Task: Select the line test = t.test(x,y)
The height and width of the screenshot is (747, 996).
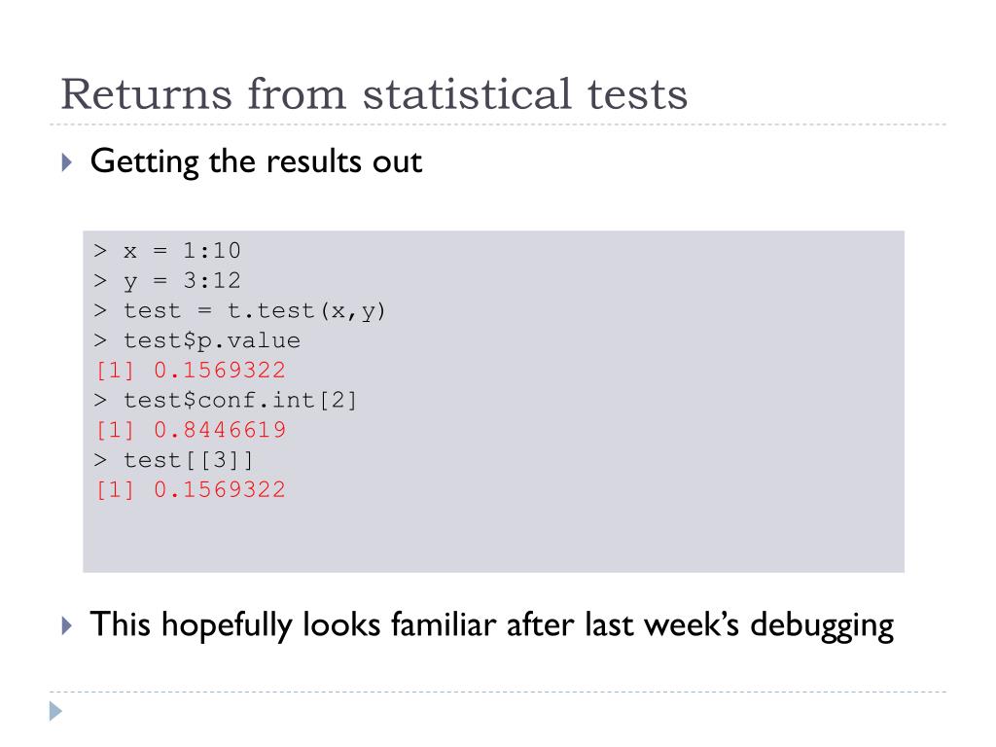Action: coord(240,311)
